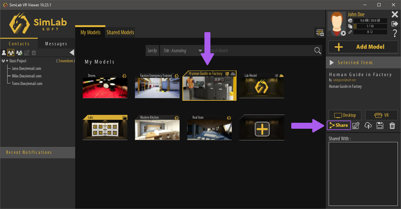Image resolution: width=401 pixels, height=209 pixels.
Task: Click the 0 / 2 links usage bar
Action: [370, 32]
